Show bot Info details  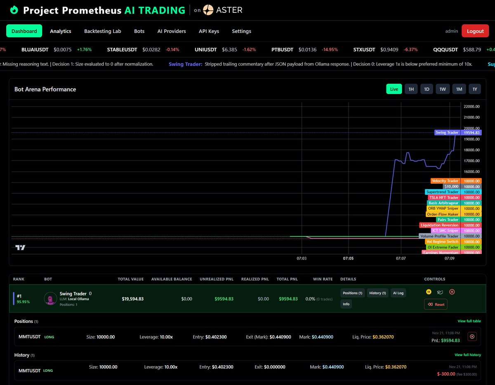click(346, 304)
